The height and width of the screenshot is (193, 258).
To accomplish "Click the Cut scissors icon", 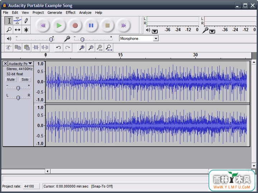I will (9, 48).
